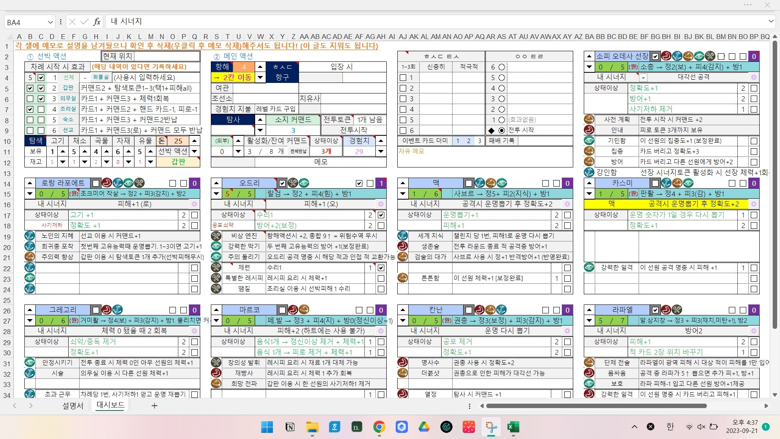Click the volume muted tray icon

701,427
